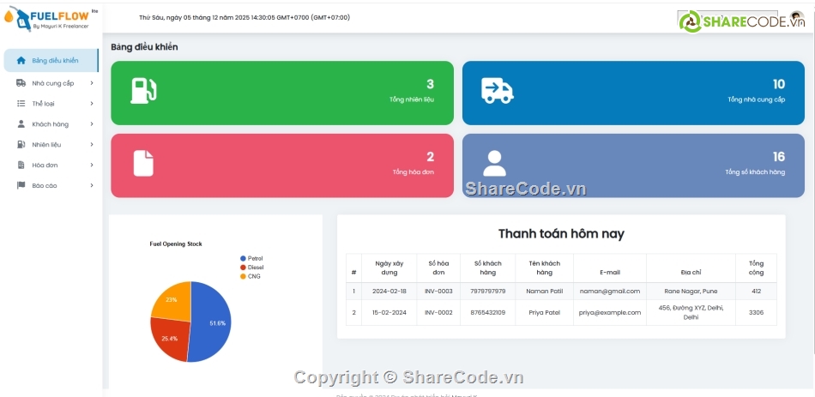Expand the Báo cáo menu chevron
The image size is (815, 397).
pos(92,186)
